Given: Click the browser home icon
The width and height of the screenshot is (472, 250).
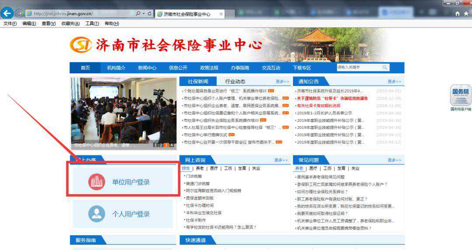Looking at the screenshot, I should pyautogui.click(x=458, y=14).
